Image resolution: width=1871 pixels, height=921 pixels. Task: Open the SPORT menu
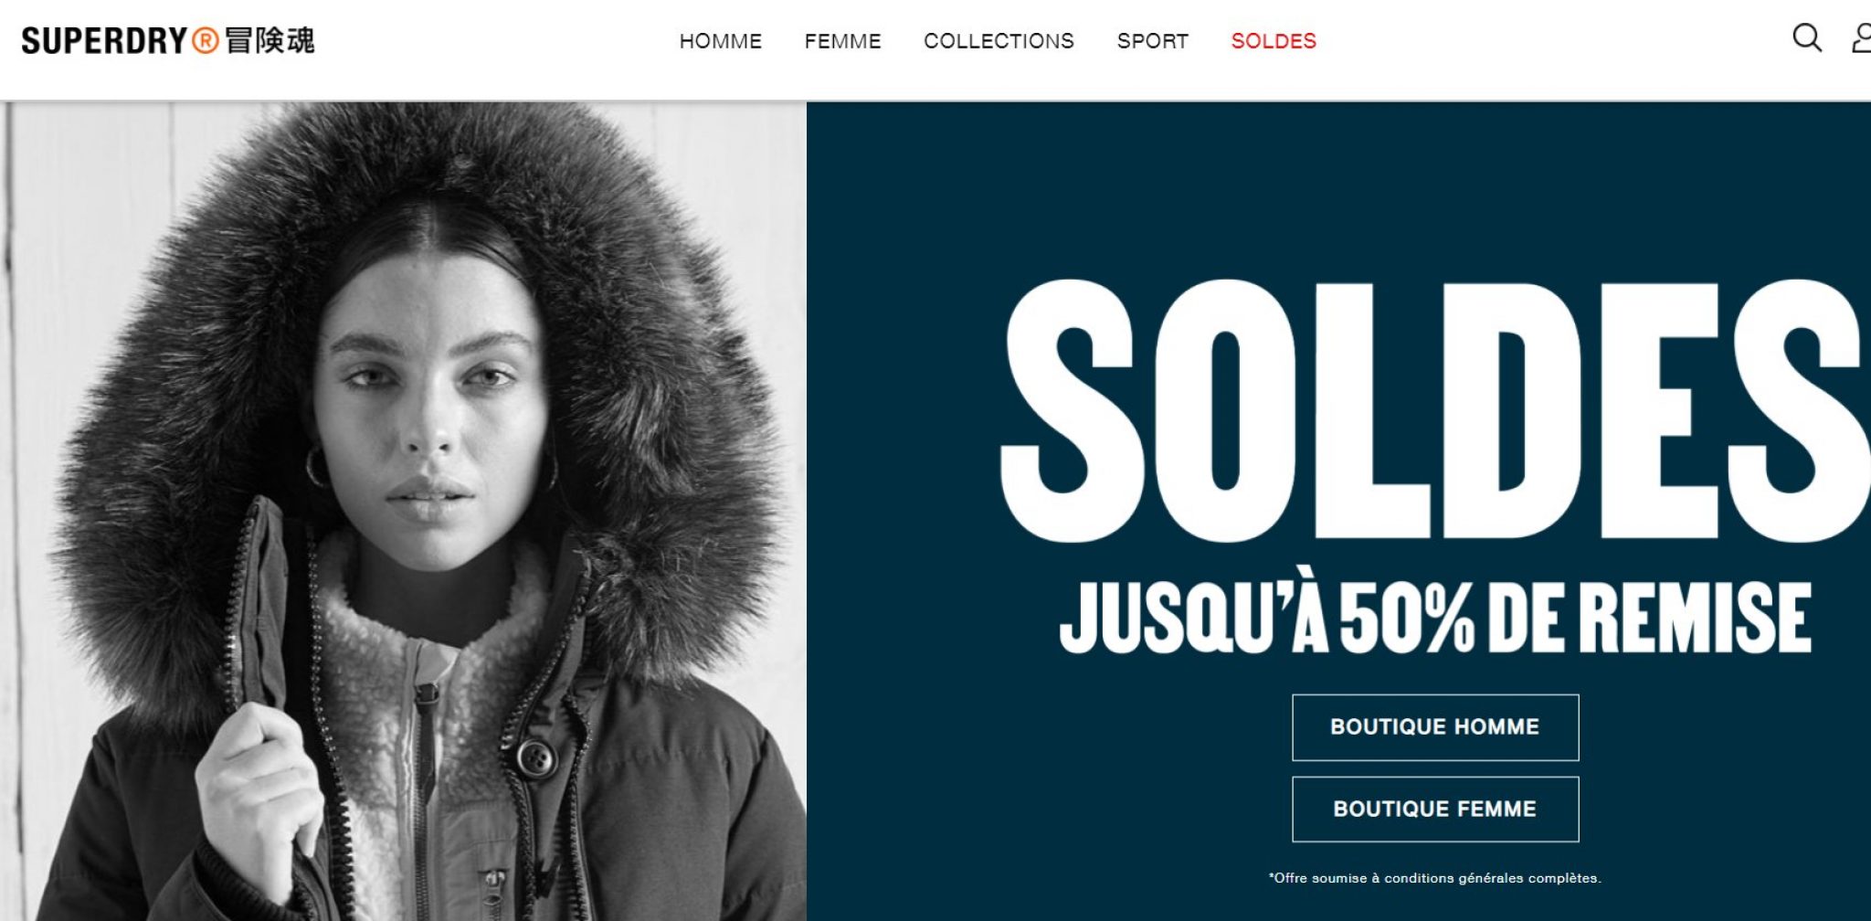[1152, 41]
